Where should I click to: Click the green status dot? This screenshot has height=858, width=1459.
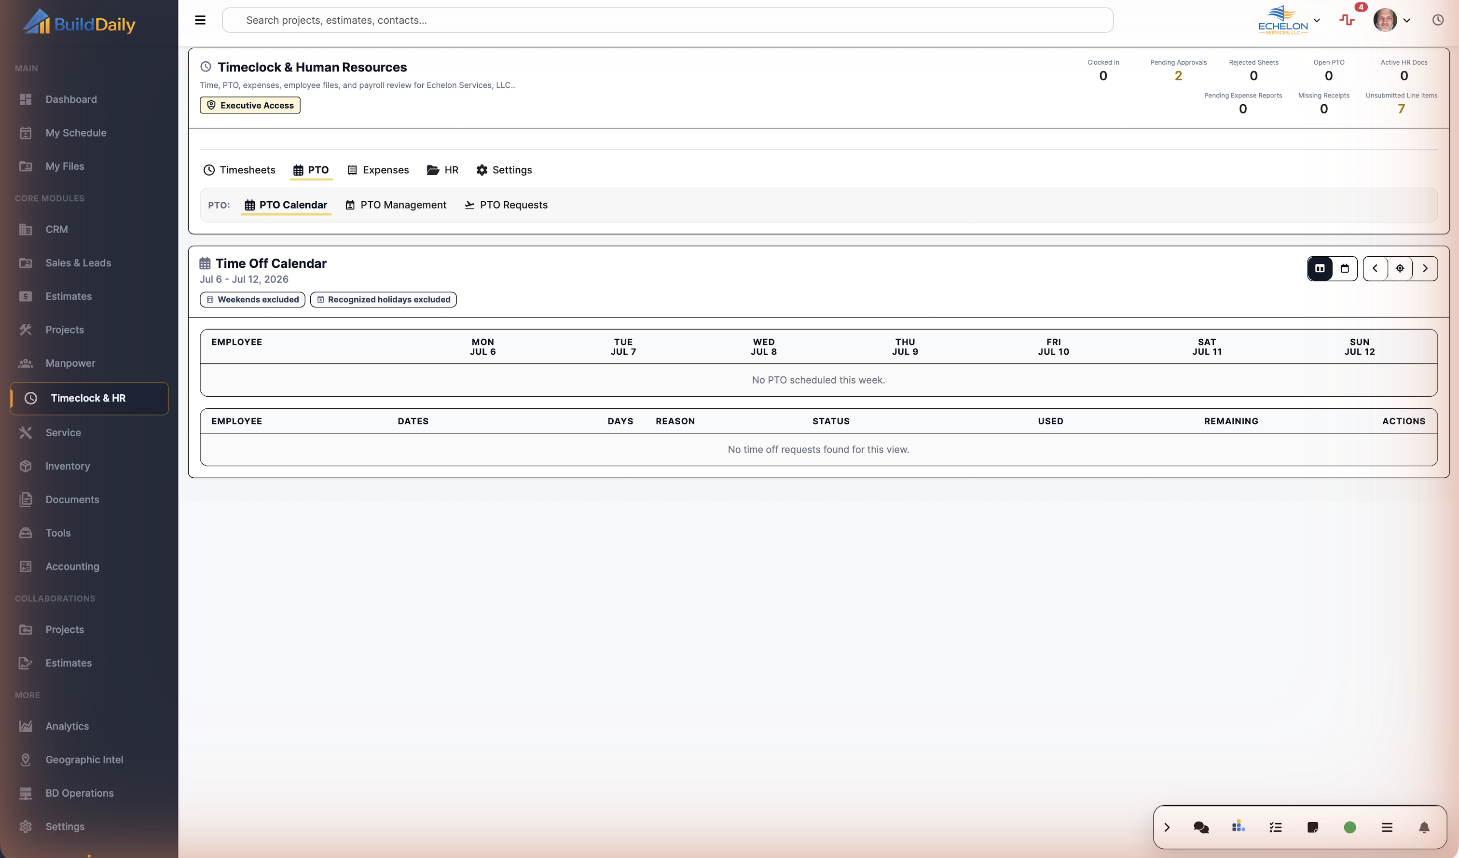point(1349,827)
